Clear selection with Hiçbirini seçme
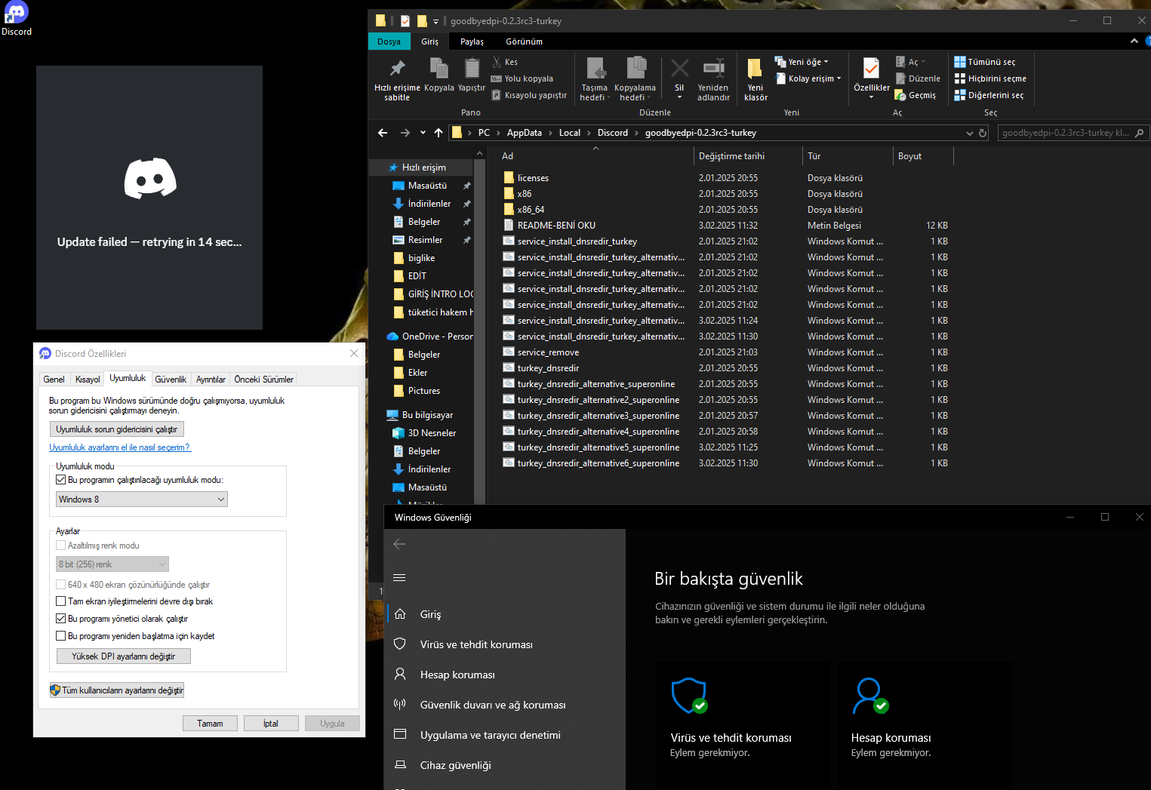 (990, 78)
